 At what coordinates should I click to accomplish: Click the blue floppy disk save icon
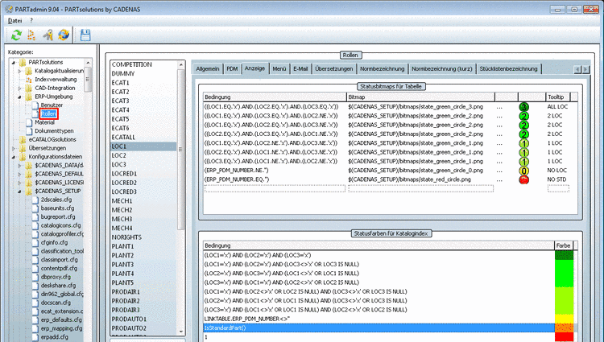[x=85, y=35]
